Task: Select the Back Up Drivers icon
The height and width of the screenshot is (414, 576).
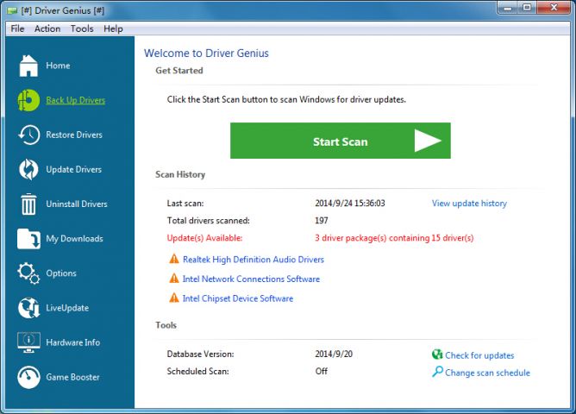Action: (x=28, y=100)
